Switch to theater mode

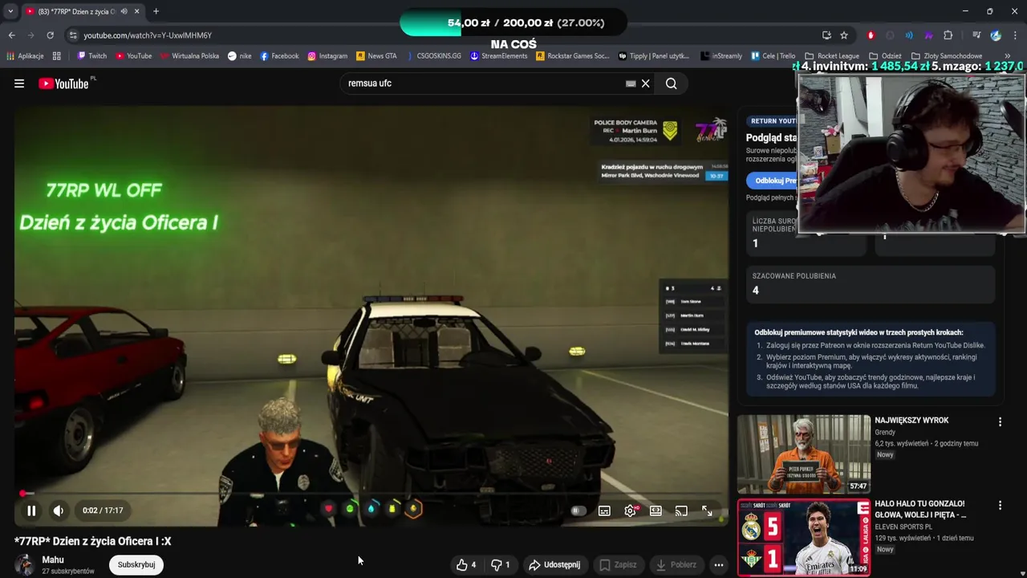click(x=656, y=511)
